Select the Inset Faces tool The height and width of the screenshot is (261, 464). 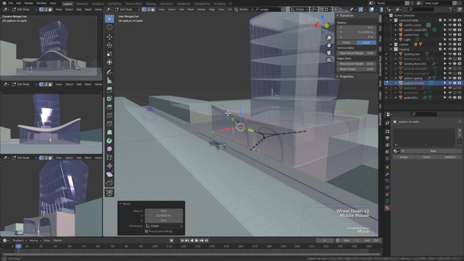[x=110, y=98]
